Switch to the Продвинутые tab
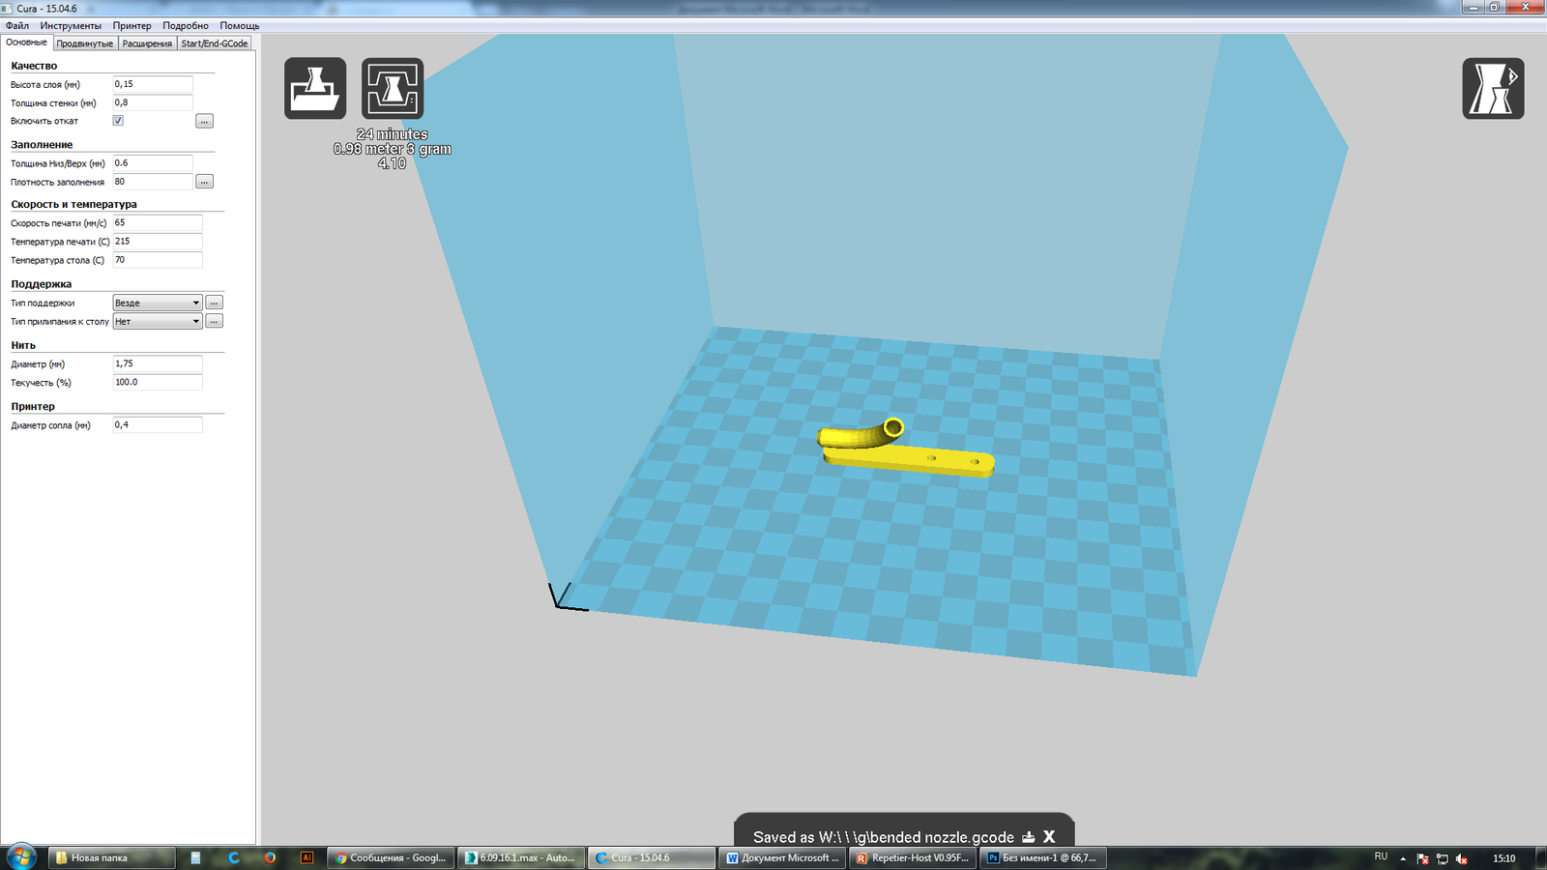 (x=85, y=43)
